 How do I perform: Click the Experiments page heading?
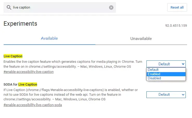(20, 24)
